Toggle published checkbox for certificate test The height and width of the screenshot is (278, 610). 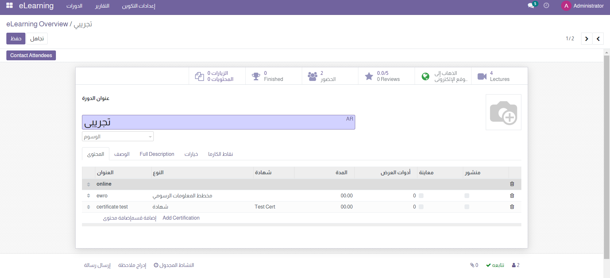(467, 207)
